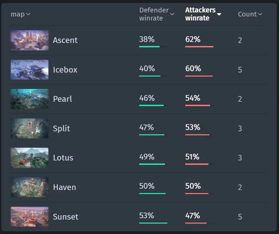Viewport: 279px width, 234px height.
Task: Toggle Attackers winrate sort arrow
Action: 219,14
